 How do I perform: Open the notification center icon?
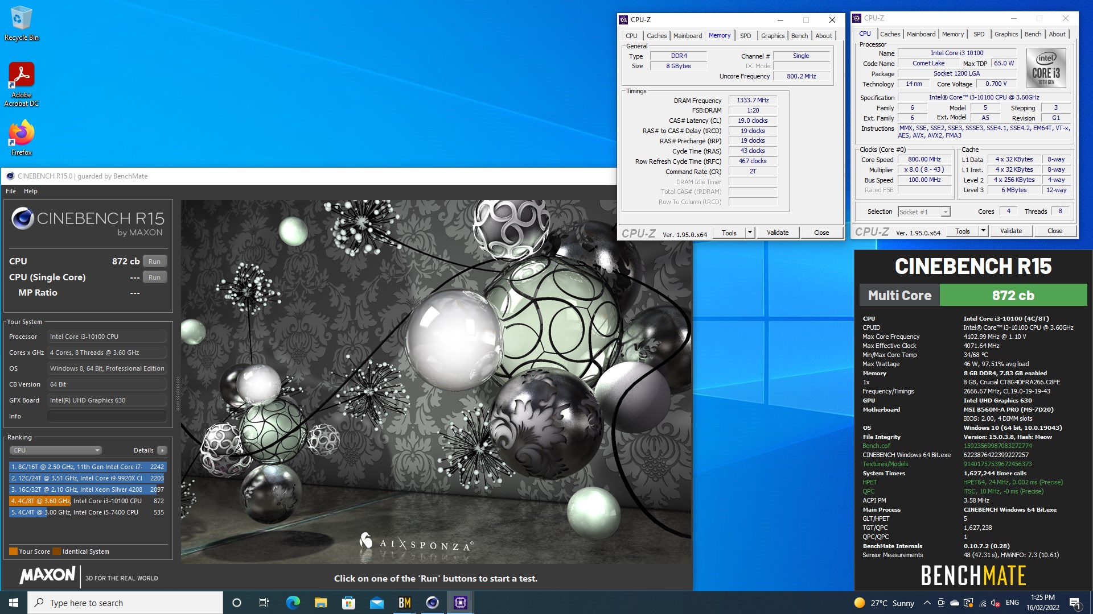pos(1075,603)
